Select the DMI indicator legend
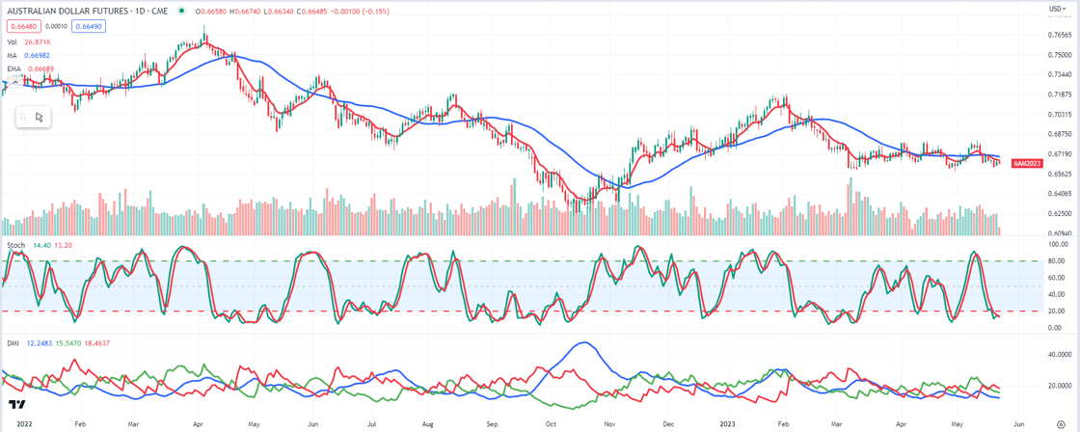Screen dimensions: 1080x432 click(13, 342)
